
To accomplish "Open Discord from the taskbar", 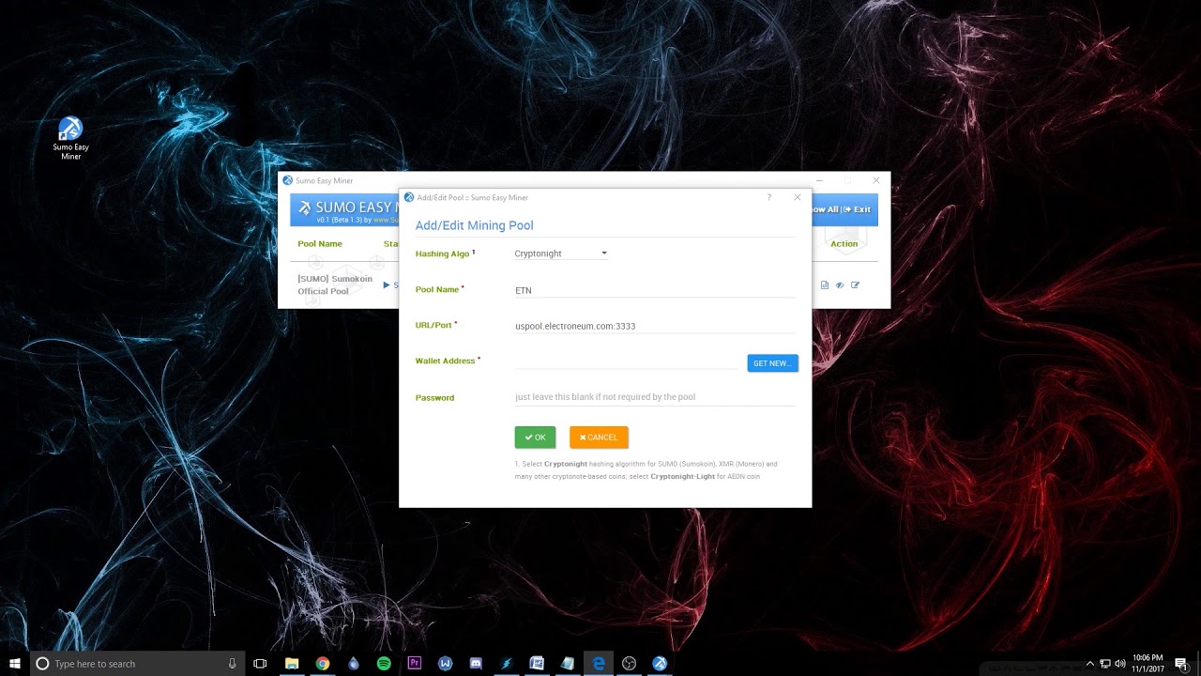I will 476,664.
